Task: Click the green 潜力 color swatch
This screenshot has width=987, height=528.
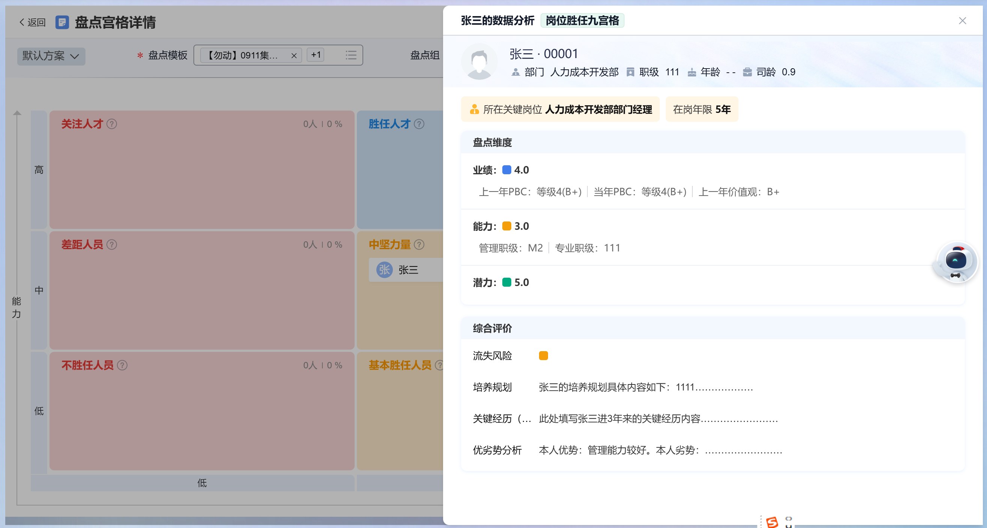Action: 506,283
